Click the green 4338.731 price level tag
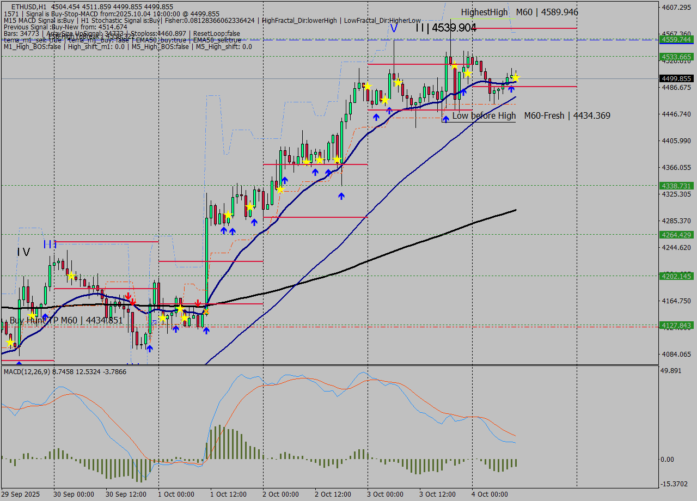The width and height of the screenshot is (697, 501). coord(676,186)
